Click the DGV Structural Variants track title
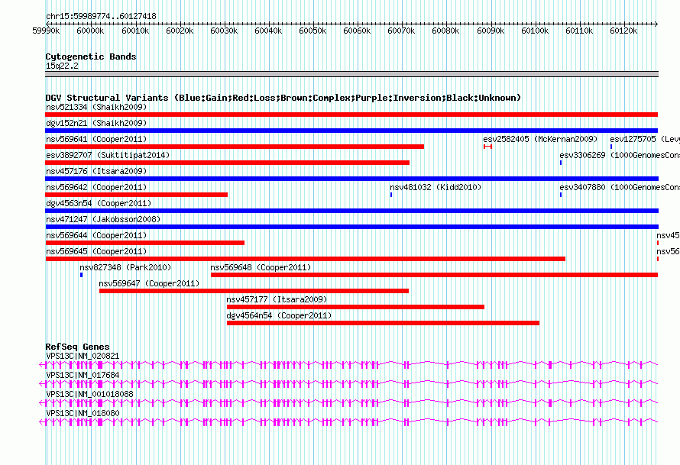 pyautogui.click(x=283, y=98)
